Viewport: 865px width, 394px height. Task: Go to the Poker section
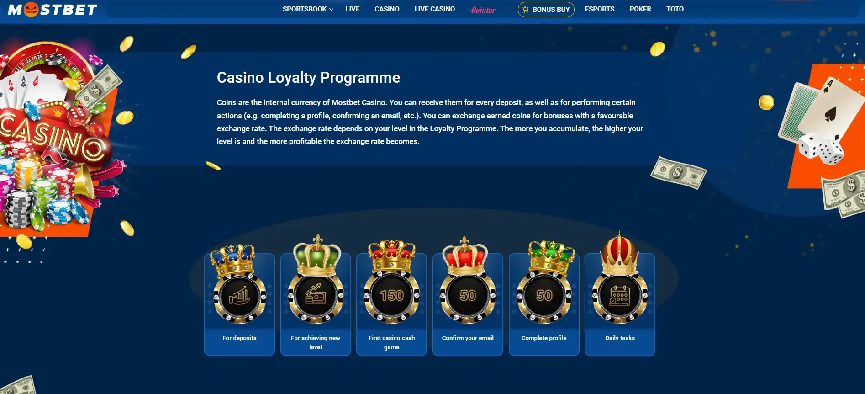click(x=640, y=9)
